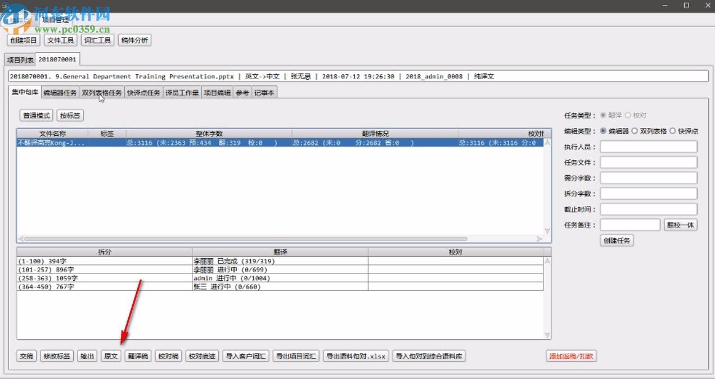Open the 词汇工具 toolbar button
Viewport: 715px width, 379px height.
(x=97, y=40)
